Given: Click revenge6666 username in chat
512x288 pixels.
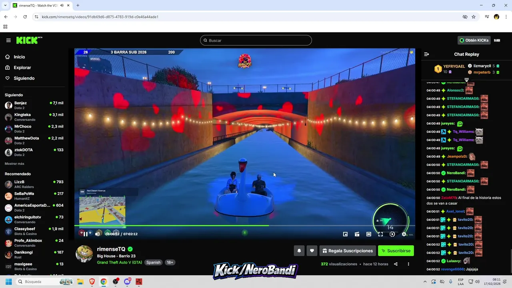Looking at the screenshot, I should tap(452, 269).
